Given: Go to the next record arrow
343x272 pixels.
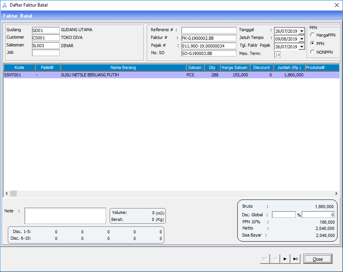Looking at the screenshot, I should pos(285,259).
